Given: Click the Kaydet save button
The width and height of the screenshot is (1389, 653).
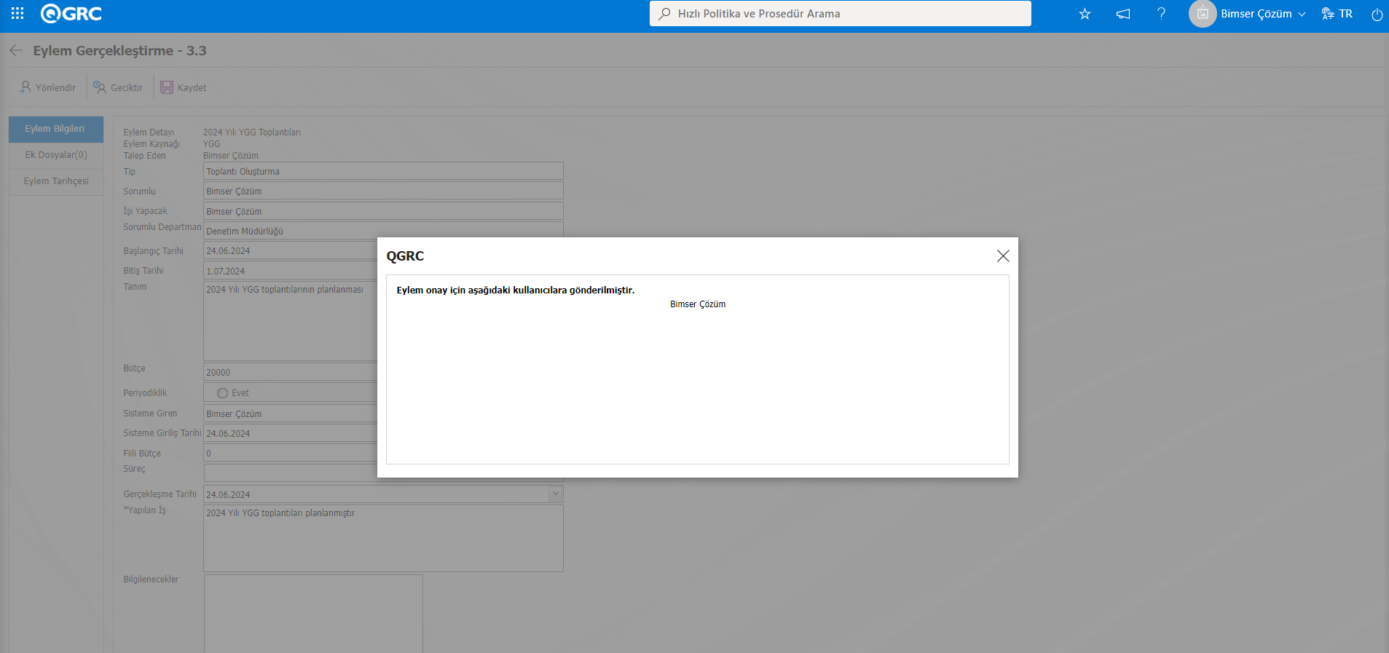Looking at the screenshot, I should pyautogui.click(x=184, y=87).
